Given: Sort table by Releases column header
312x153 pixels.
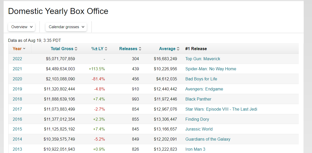Looking at the screenshot, I should tap(130, 49).
